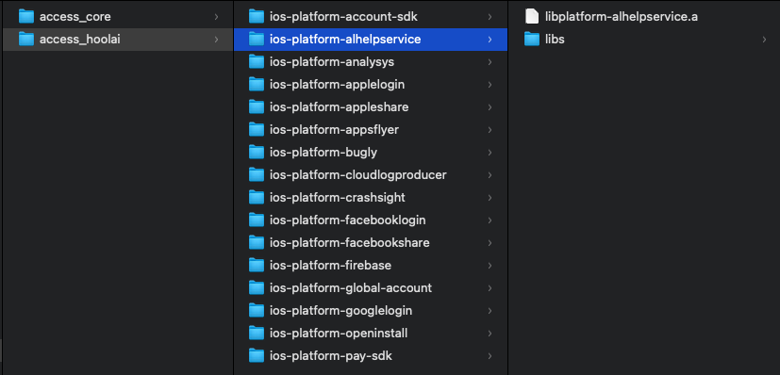
Task: Click the ios-platform-crashsight folder icon
Action: click(x=257, y=198)
